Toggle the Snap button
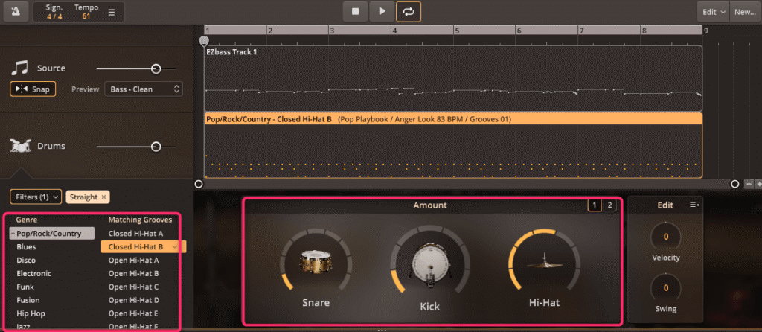The image size is (762, 332). (33, 89)
